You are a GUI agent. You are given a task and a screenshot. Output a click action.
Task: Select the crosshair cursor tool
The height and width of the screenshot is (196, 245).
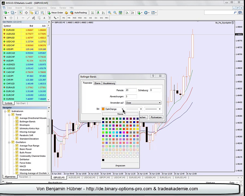11,18
